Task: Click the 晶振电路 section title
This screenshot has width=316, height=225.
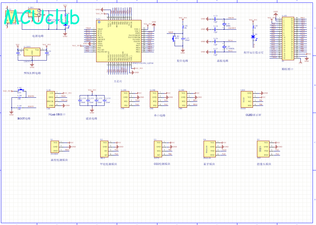Action: 223,61
